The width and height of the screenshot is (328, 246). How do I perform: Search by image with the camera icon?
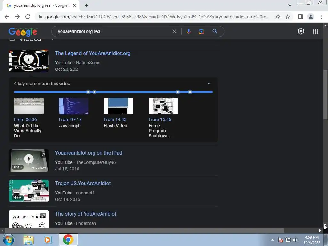[201, 31]
